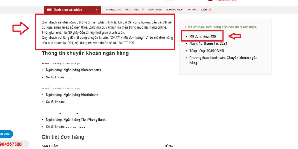The image size is (298, 149).
Task: Click the Thông tin chuyển khoản ngân hàng heading
Action: (x=85, y=53)
